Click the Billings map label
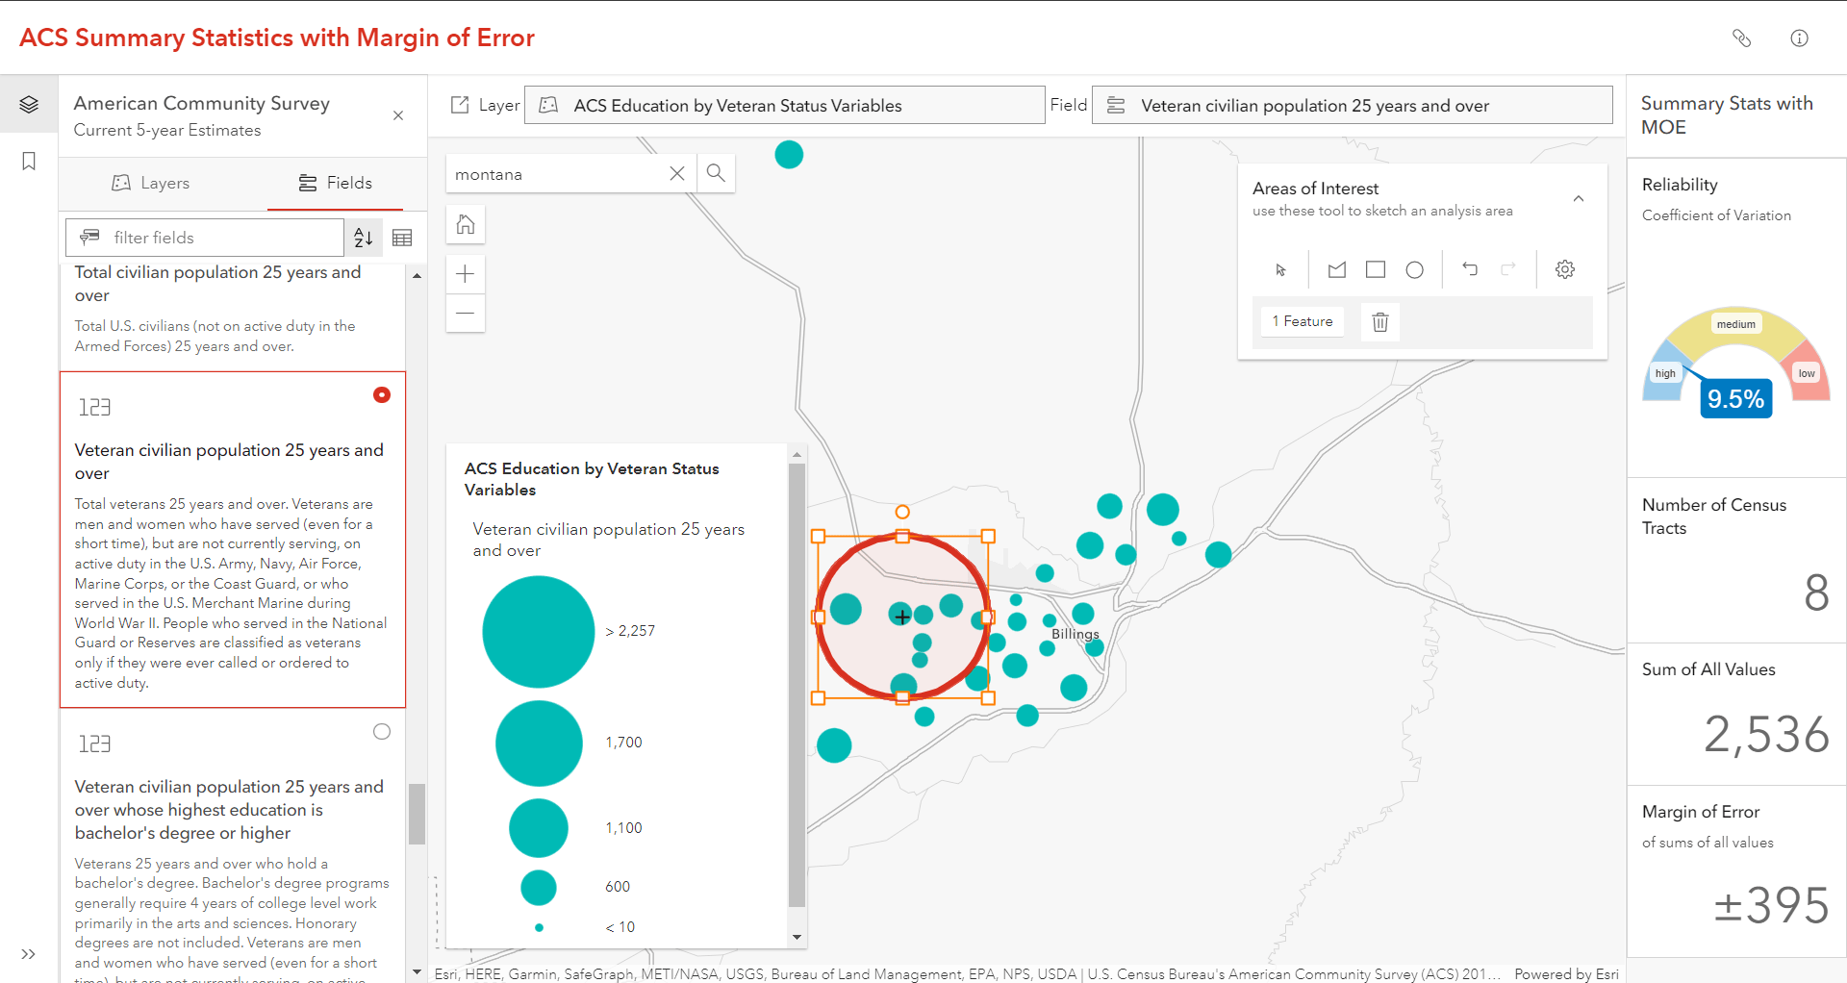 click(x=1075, y=634)
